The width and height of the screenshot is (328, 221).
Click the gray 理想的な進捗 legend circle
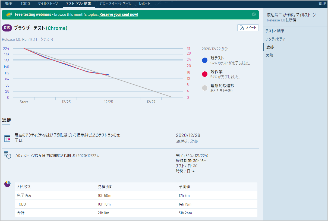(205, 88)
